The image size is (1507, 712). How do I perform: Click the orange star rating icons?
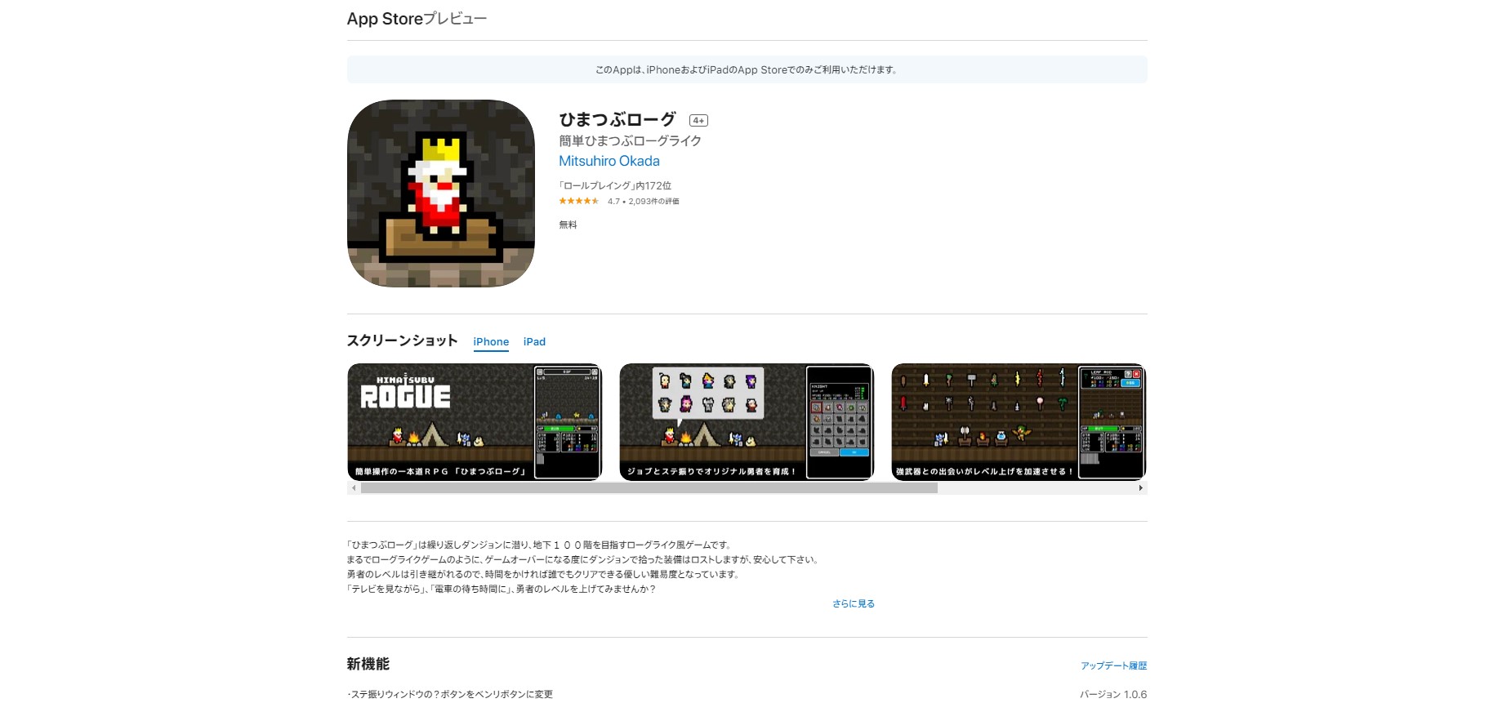pyautogui.click(x=578, y=201)
